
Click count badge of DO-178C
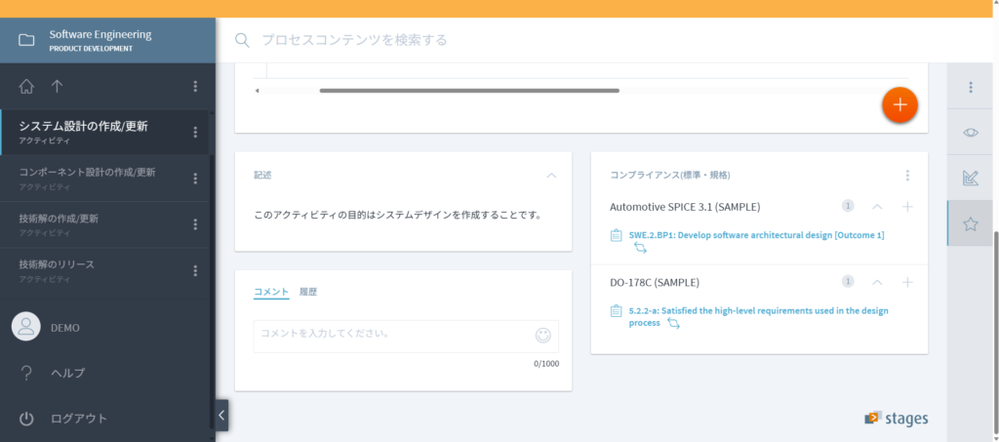[848, 282]
